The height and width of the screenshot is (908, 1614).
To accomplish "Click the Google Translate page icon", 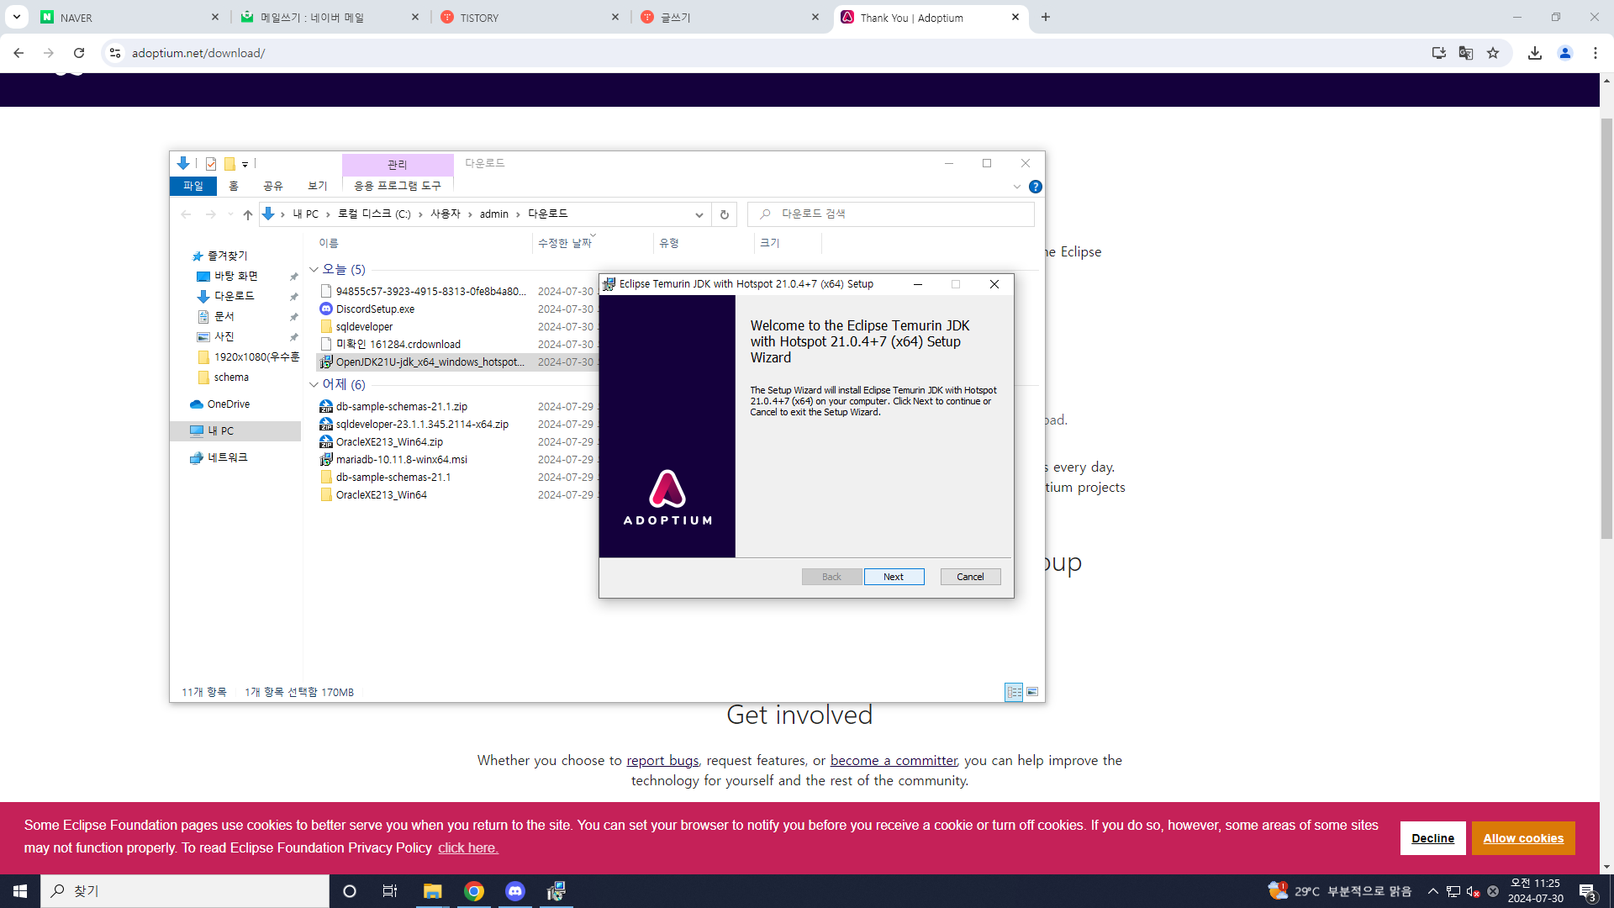I will click(x=1466, y=53).
